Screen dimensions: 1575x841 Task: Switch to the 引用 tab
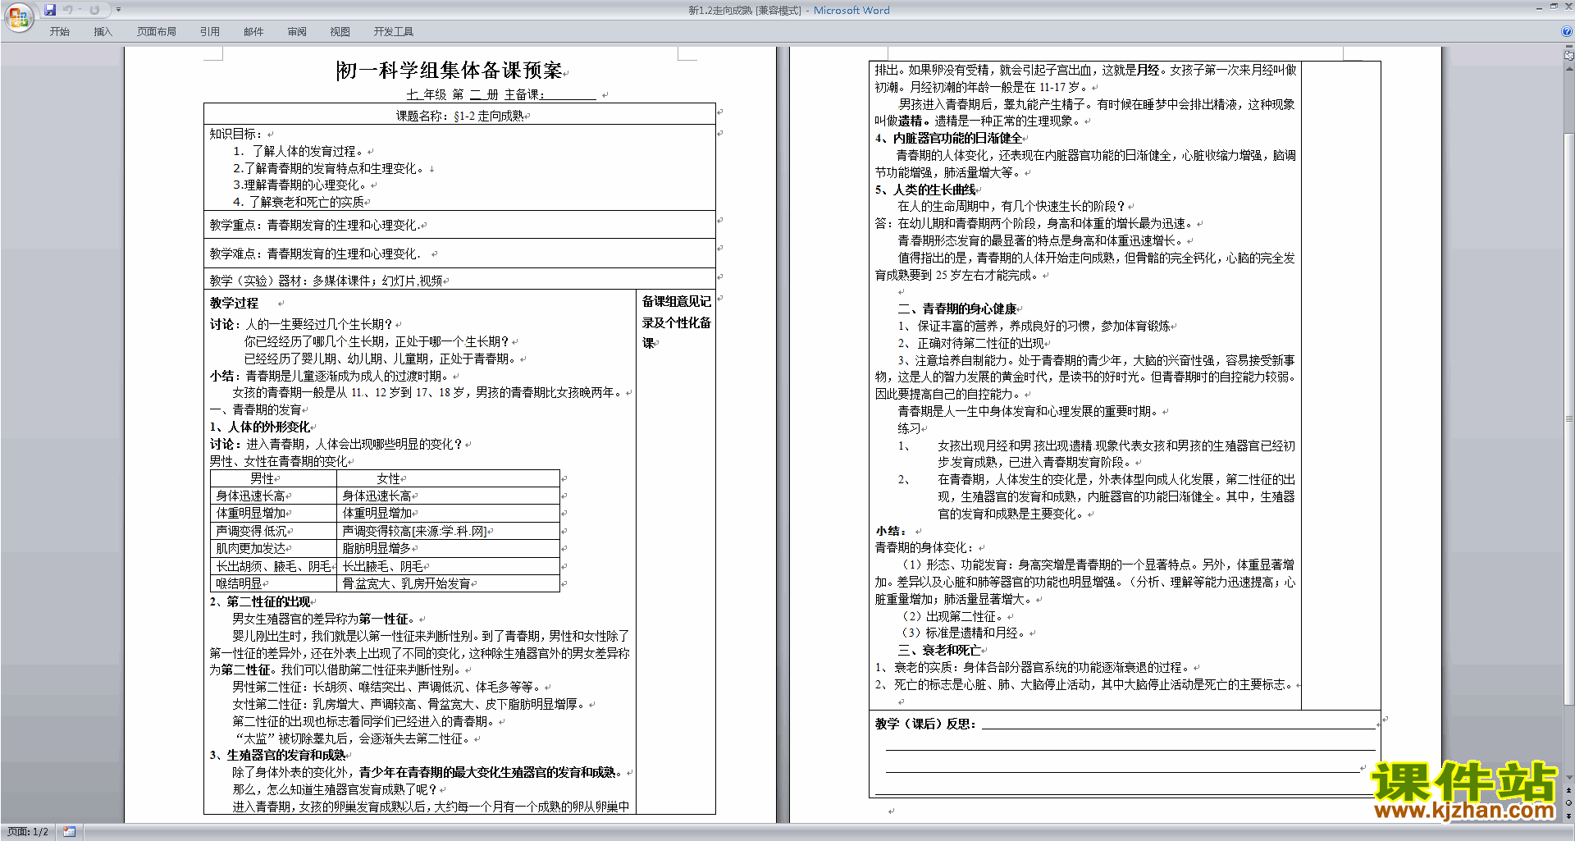(x=210, y=32)
